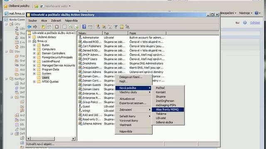Expand the LostAndFound folder
The width and height of the screenshot is (266, 149).
pos(34,61)
